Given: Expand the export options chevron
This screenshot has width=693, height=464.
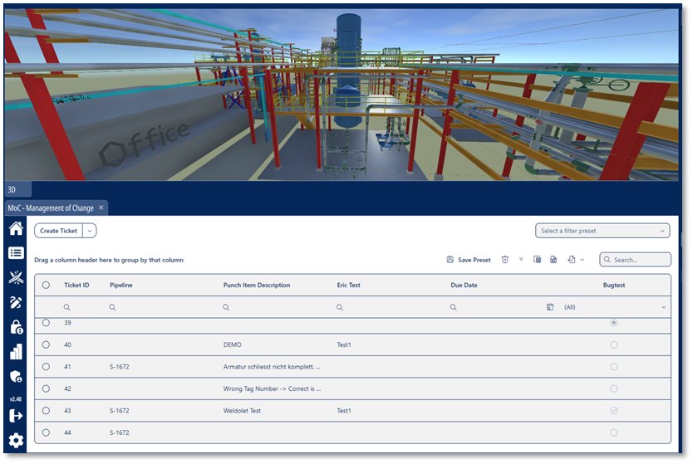Looking at the screenshot, I should coord(582,260).
